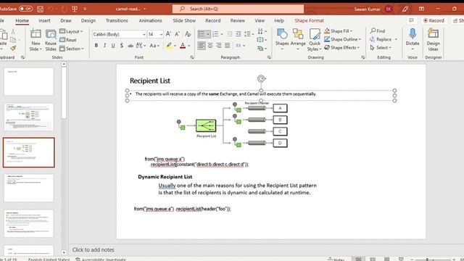Toggle text Shadow formatting

point(122,46)
